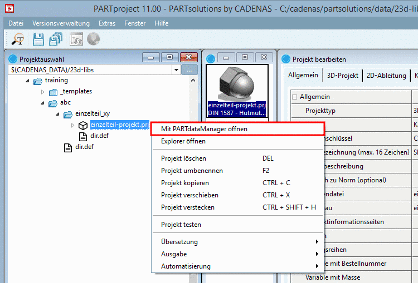Click the PARTproject application icon in title bar
This screenshot has width=418, height=283.
[9, 8]
